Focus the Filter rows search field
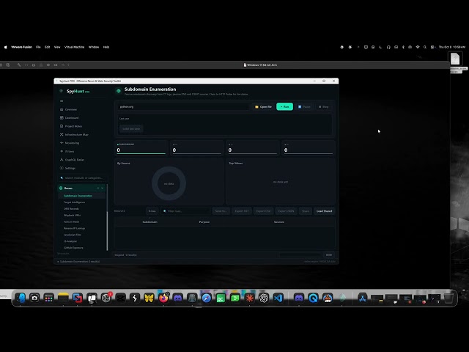The width and height of the screenshot is (469, 352). point(185,211)
